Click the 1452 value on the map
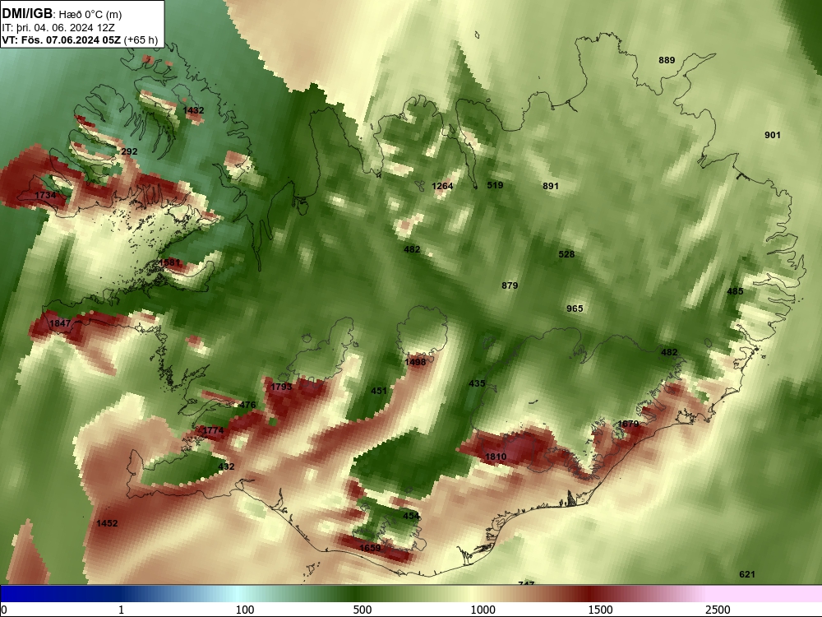Screen dimensions: 822x617 107,523
